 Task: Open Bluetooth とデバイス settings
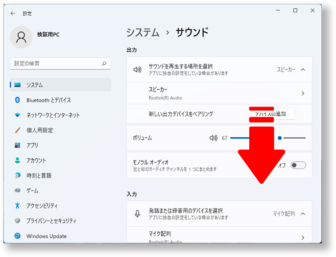point(61,100)
